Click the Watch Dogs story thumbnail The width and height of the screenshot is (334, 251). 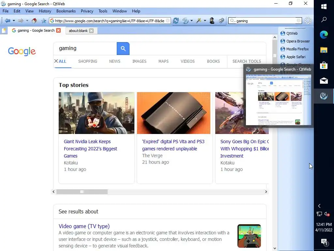[97, 113]
